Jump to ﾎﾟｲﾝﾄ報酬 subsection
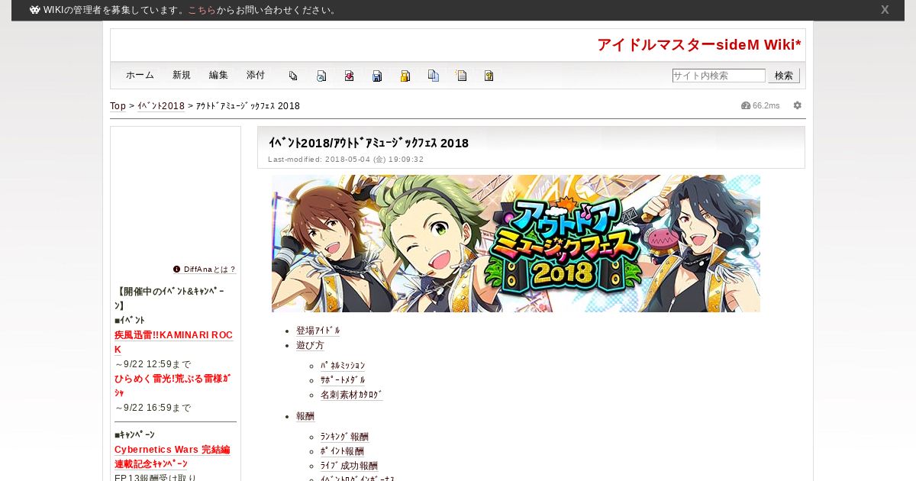The width and height of the screenshot is (916, 481). (342, 451)
